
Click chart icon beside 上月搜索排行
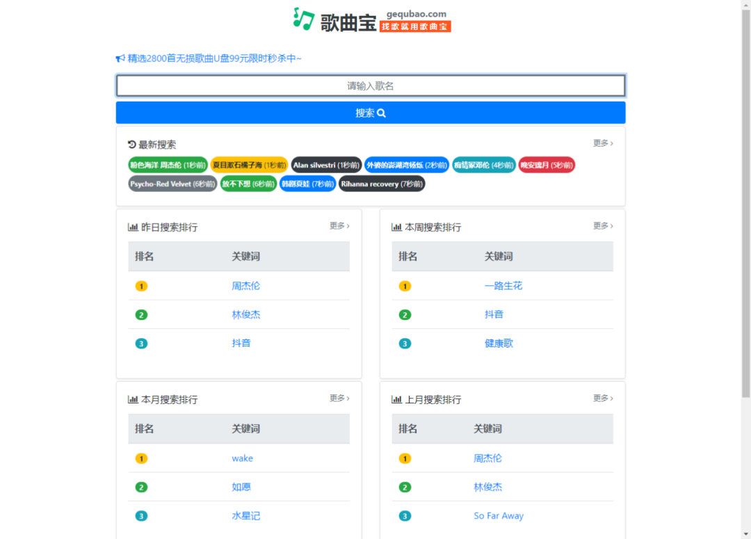(396, 400)
